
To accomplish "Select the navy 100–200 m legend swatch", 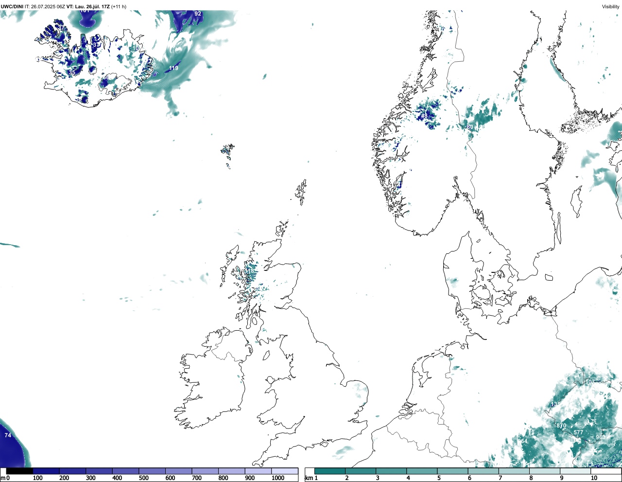I will [46, 471].
